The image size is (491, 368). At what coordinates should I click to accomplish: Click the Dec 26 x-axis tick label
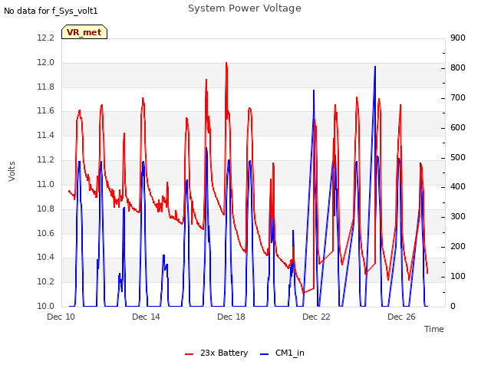coord(401,317)
